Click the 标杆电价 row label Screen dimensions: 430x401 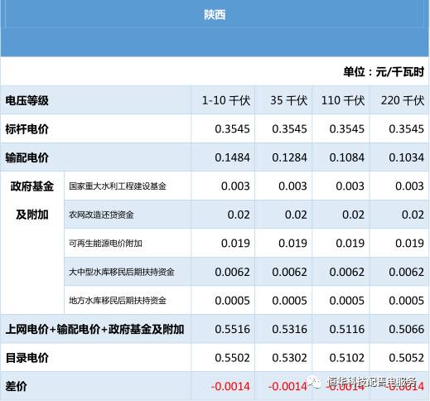27,129
